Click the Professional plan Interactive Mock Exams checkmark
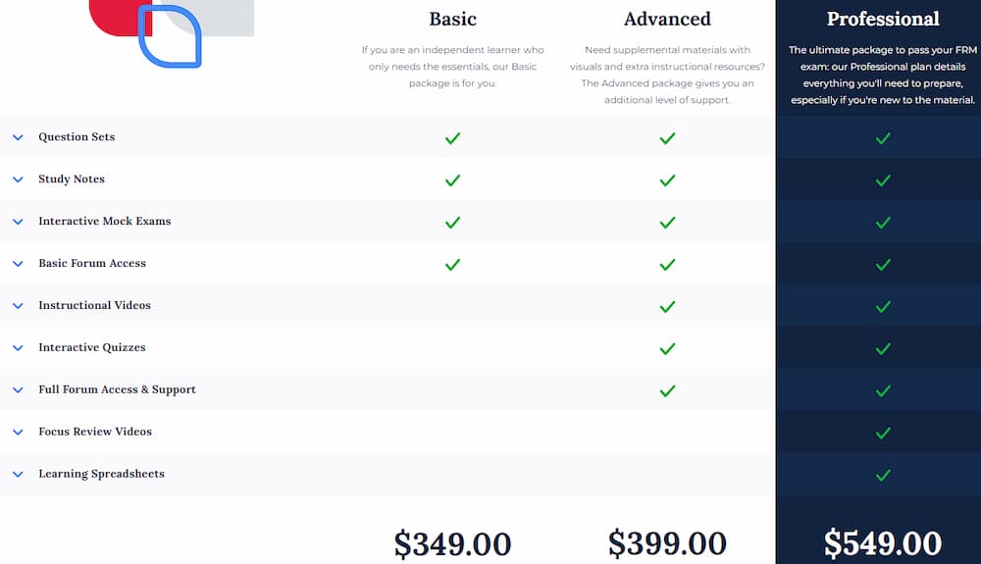This screenshot has height=564, width=981. 883,223
